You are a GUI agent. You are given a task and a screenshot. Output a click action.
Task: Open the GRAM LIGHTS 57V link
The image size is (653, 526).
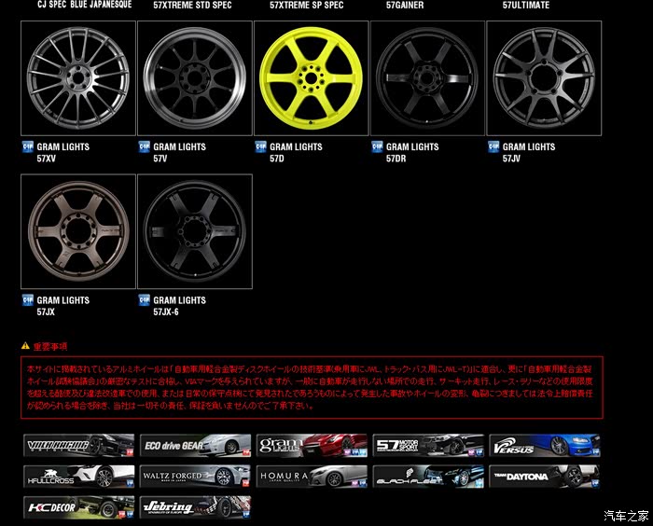pyautogui.click(x=179, y=152)
